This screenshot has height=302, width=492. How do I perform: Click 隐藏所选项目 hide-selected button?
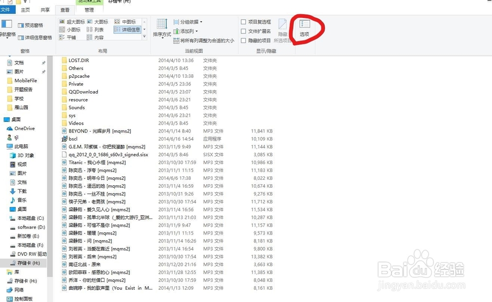[283, 31]
